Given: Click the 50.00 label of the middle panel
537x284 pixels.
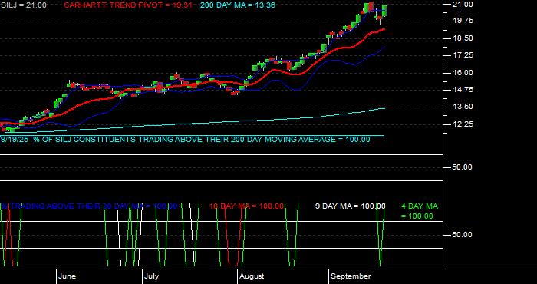Looking at the screenshot, I should (463, 167).
